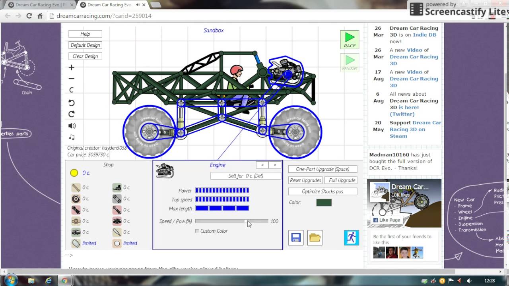Click the greyed RANDOM race button
This screenshot has width=509, height=286.
[x=350, y=62]
